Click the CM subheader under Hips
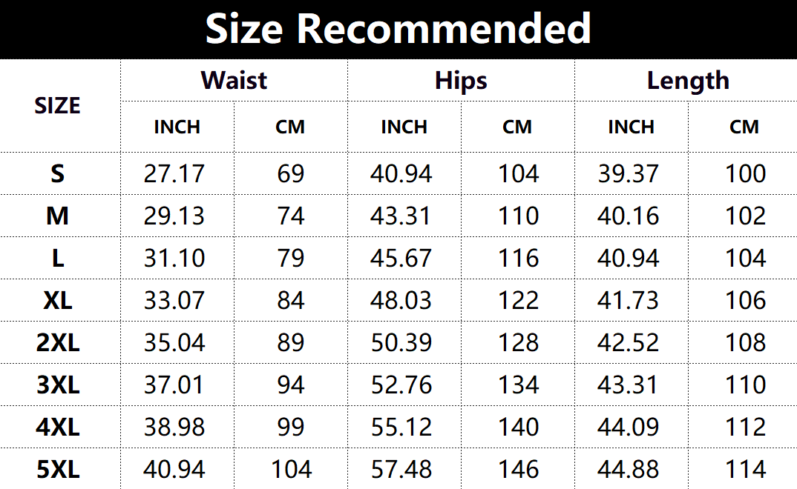797x489 pixels. (517, 127)
